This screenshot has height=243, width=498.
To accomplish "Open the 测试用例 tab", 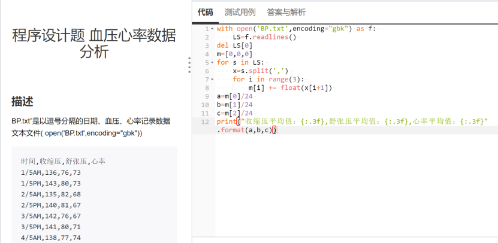I will 240,13.
